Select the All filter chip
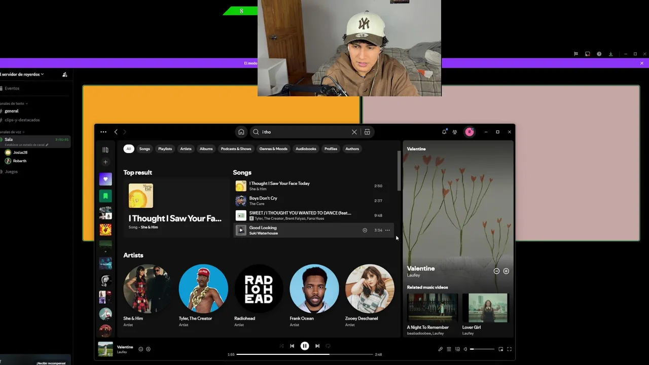The width and height of the screenshot is (649, 365). click(x=129, y=149)
